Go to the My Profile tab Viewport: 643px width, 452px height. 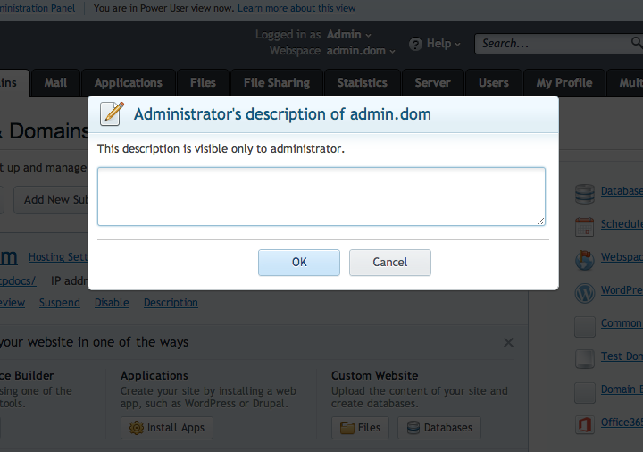(x=564, y=83)
